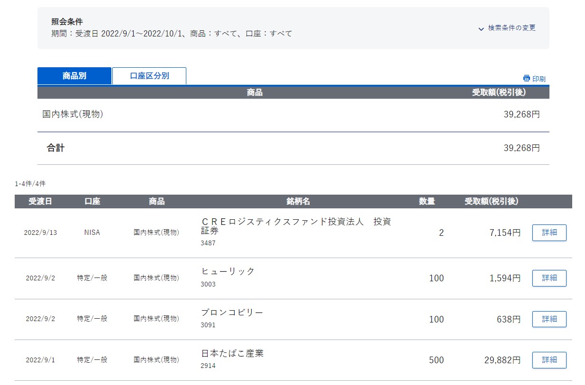Click 受取額(税引後) header in the detail table
The height and width of the screenshot is (385, 585).
(491, 201)
